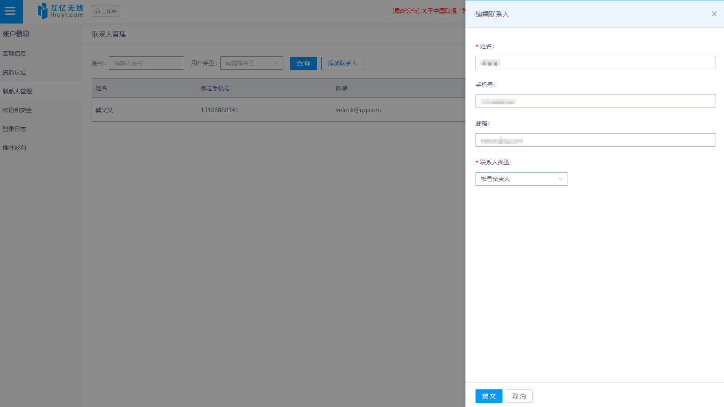The width and height of the screenshot is (724, 407).
Task: Focus the 姓名 field in edit panel
Action: tap(595, 63)
